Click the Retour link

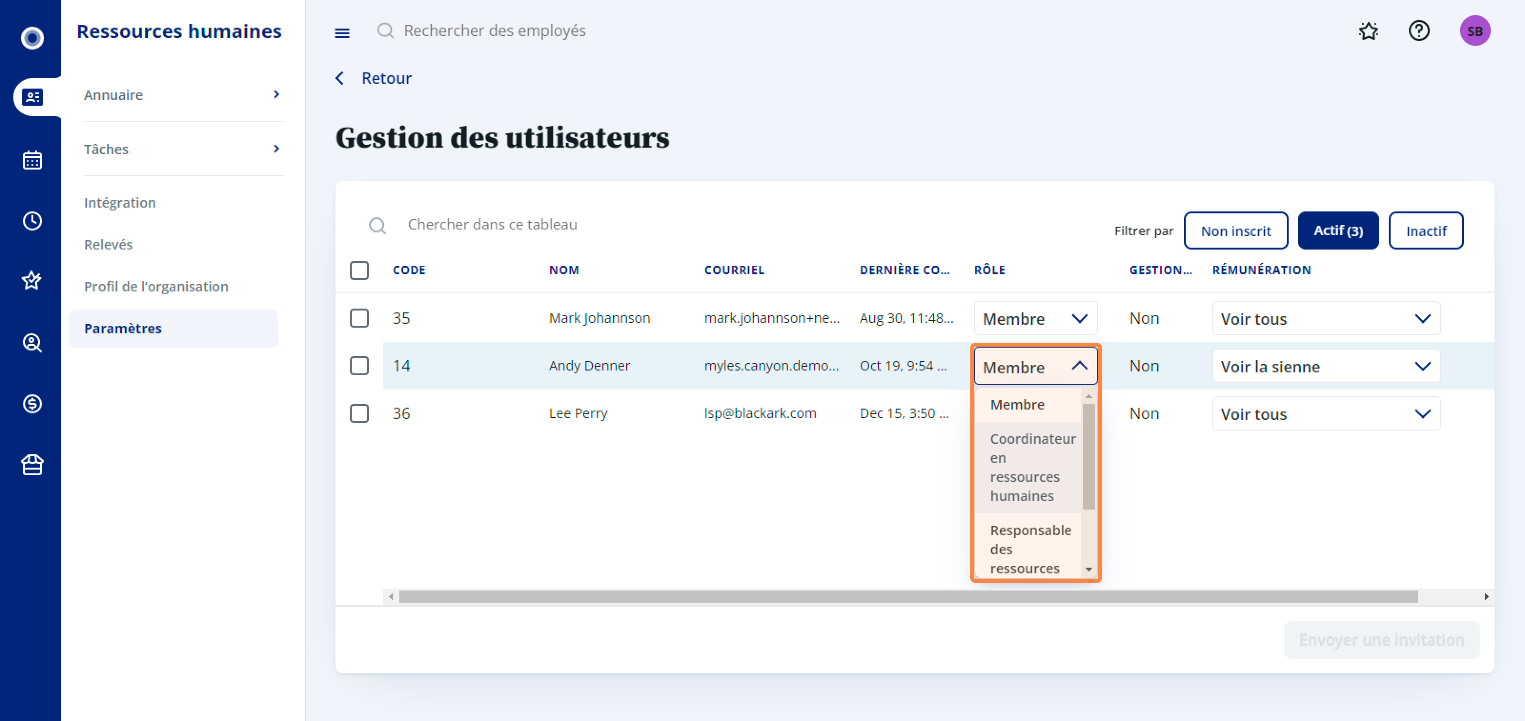[386, 78]
